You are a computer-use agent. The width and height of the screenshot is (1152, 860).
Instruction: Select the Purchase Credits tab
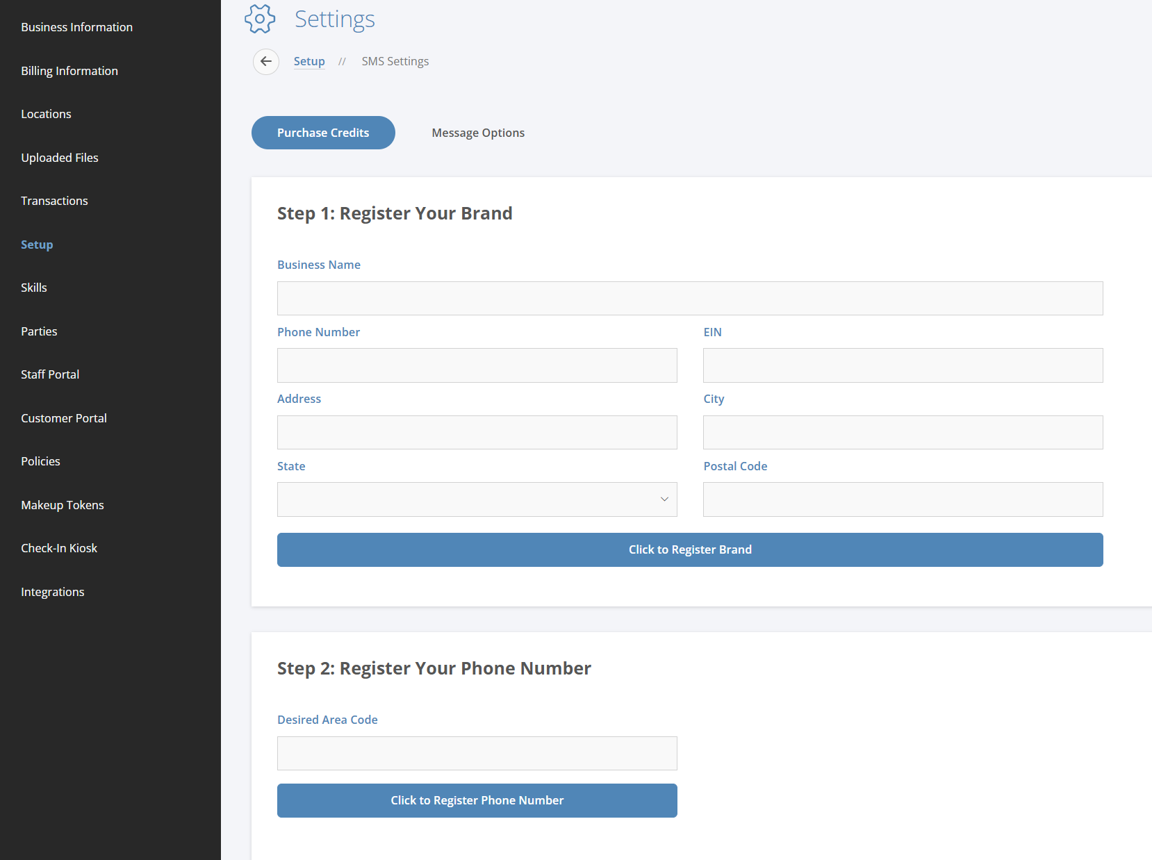[323, 133]
